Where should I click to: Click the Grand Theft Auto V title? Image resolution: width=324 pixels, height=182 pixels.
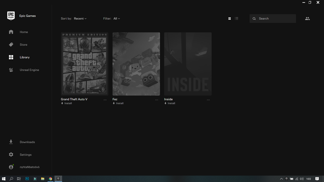pos(74,99)
